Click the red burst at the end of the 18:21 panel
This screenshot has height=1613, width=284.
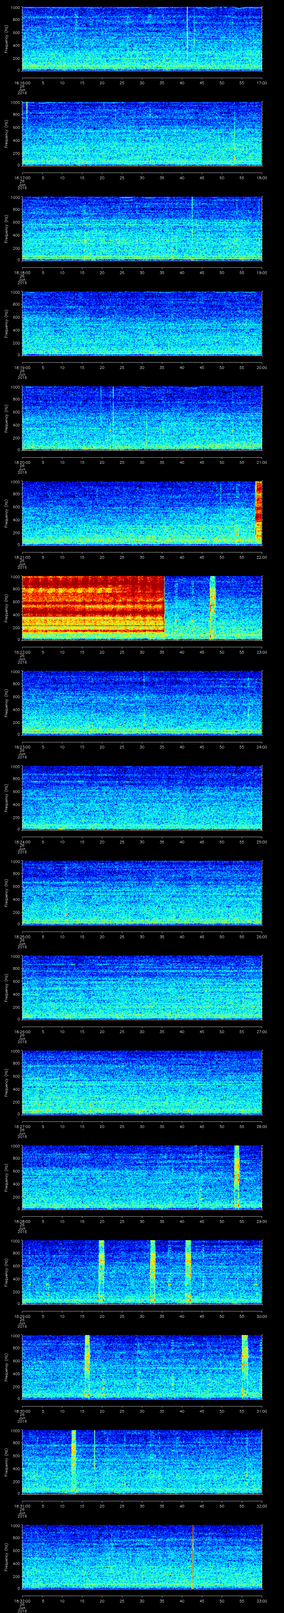coord(259,511)
